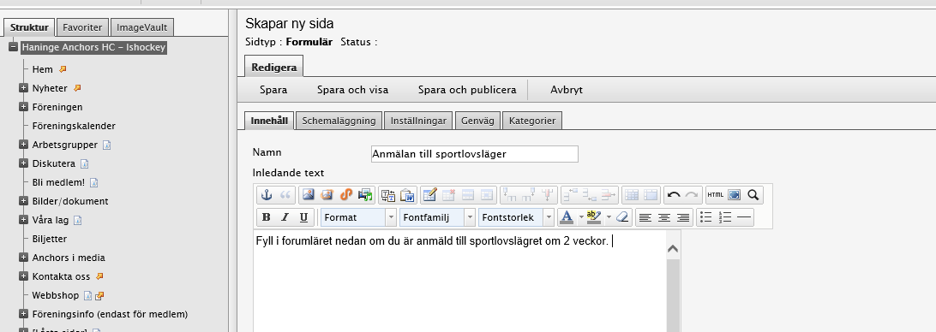Click the insert column after icon
This screenshot has height=332, width=936.
528,195
